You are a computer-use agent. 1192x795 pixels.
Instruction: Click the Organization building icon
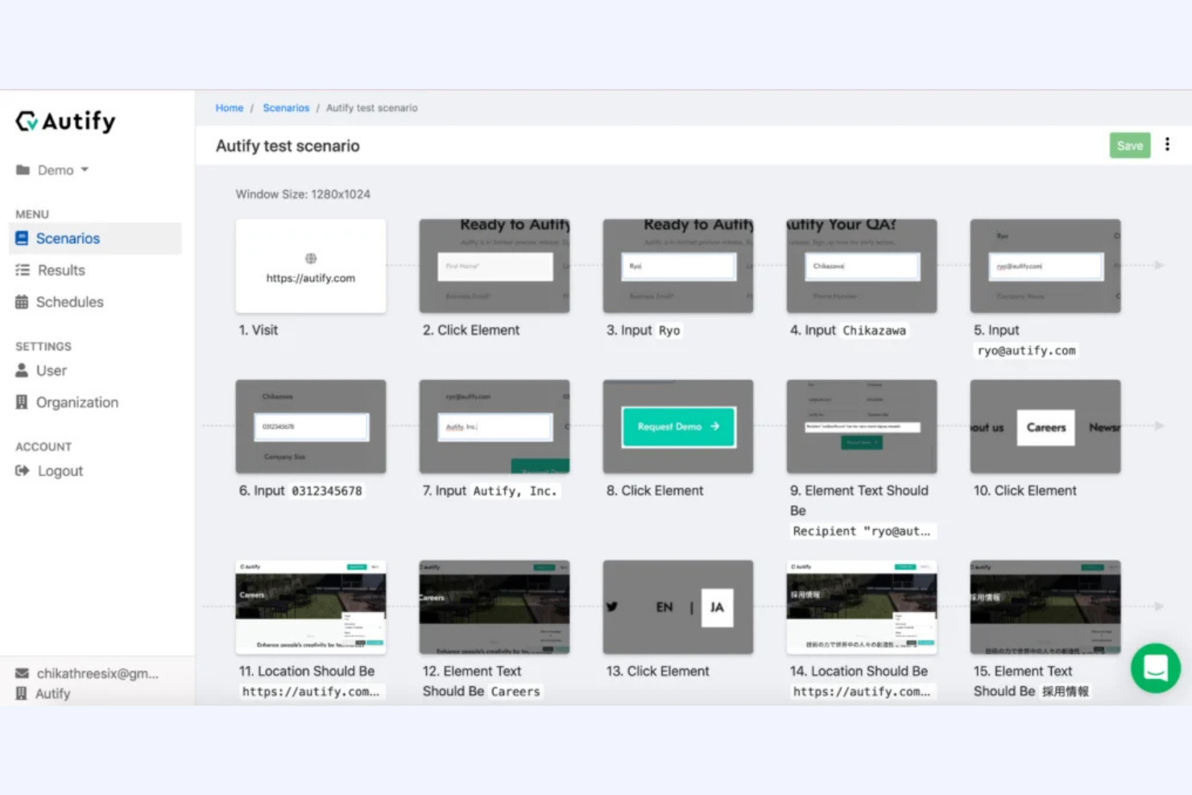21,402
